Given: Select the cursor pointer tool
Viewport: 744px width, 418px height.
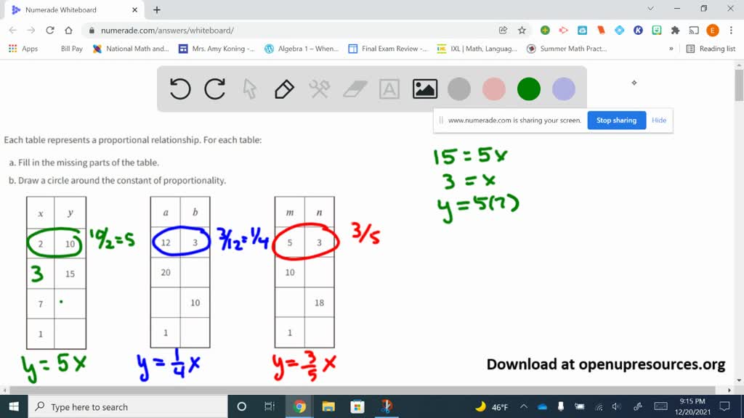Looking at the screenshot, I should point(249,89).
